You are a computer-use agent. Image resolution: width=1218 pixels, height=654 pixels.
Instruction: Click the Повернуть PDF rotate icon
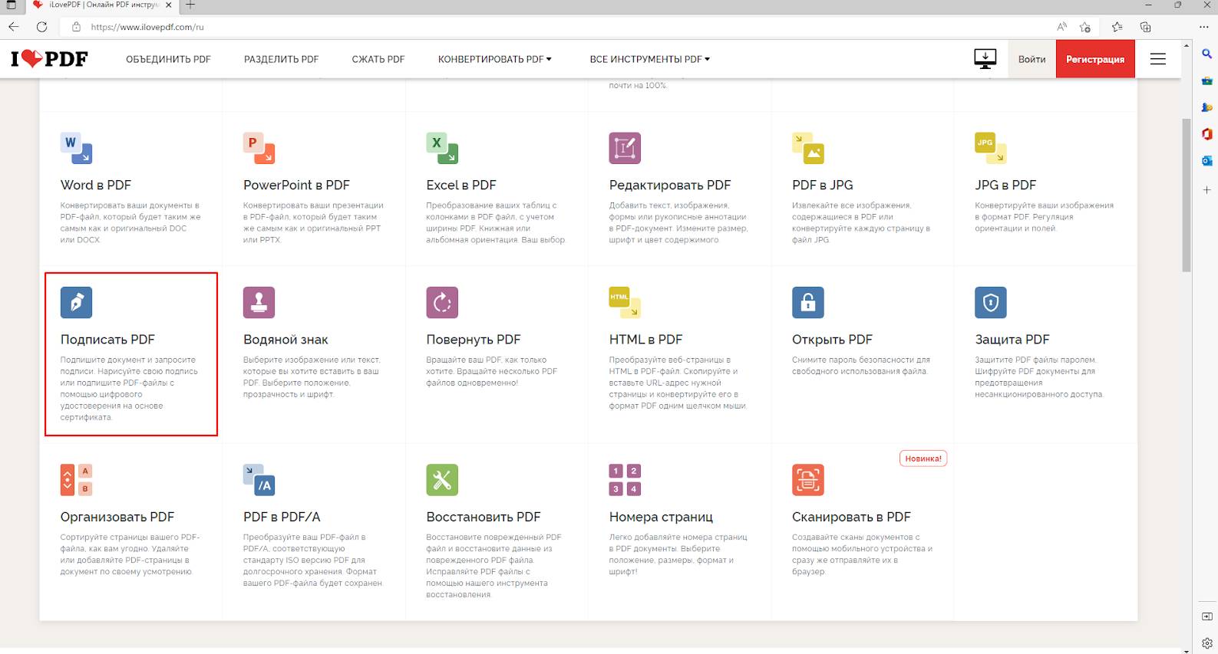442,302
